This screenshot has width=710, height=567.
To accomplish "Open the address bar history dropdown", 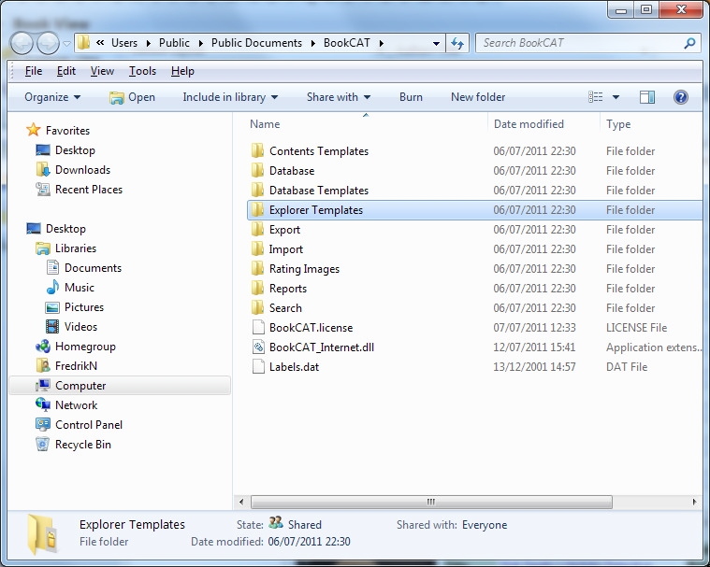I will [x=436, y=44].
